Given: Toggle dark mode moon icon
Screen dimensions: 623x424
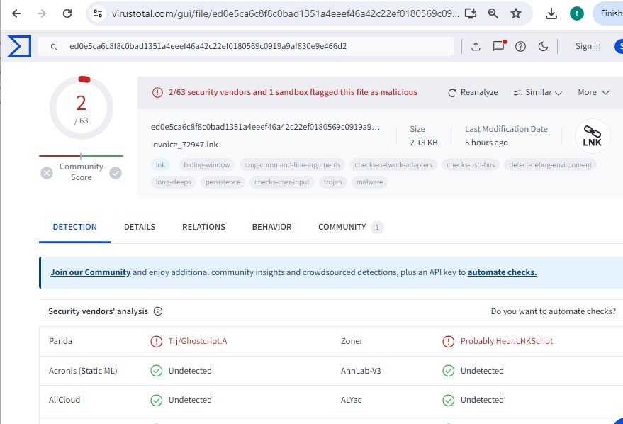Looking at the screenshot, I should pyautogui.click(x=544, y=47).
